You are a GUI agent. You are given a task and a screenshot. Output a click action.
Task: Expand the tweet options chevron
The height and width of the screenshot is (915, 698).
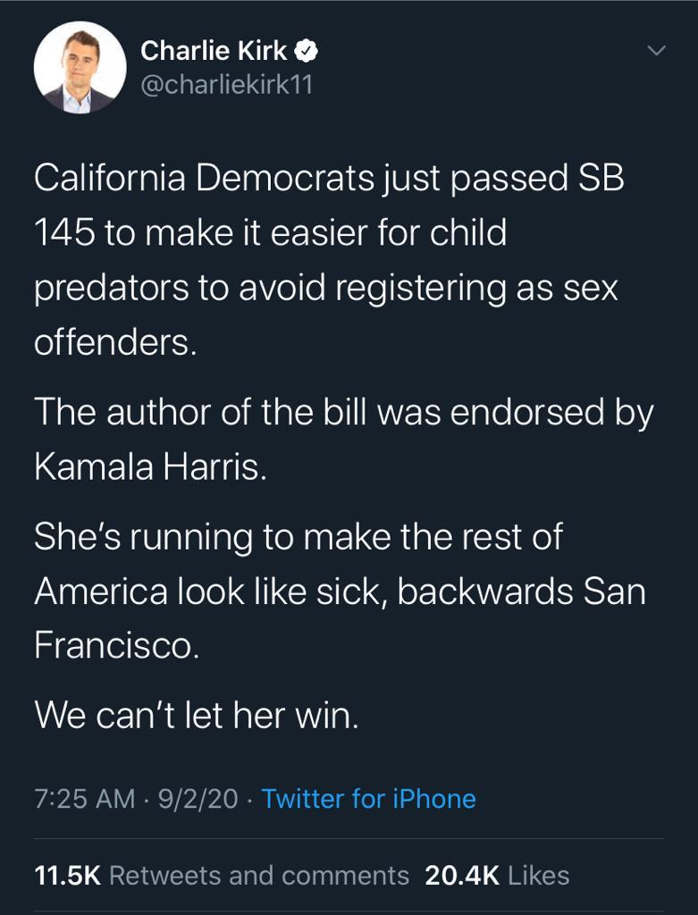click(656, 52)
